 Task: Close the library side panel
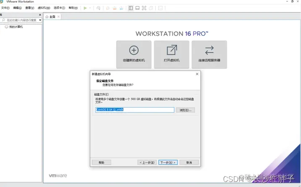40,15
